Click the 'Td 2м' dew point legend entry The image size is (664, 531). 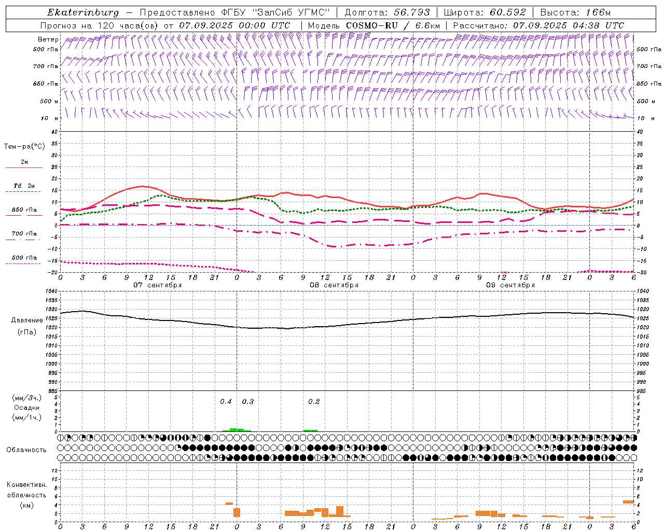tap(24, 186)
